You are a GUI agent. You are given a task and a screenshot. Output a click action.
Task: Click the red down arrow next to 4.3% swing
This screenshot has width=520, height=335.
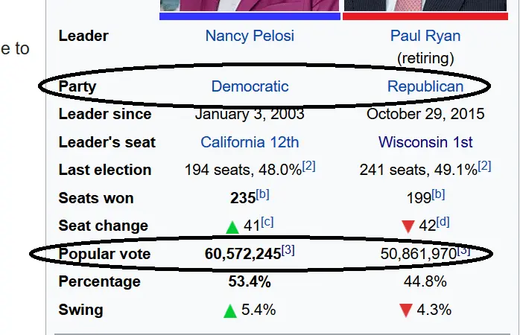click(x=406, y=310)
